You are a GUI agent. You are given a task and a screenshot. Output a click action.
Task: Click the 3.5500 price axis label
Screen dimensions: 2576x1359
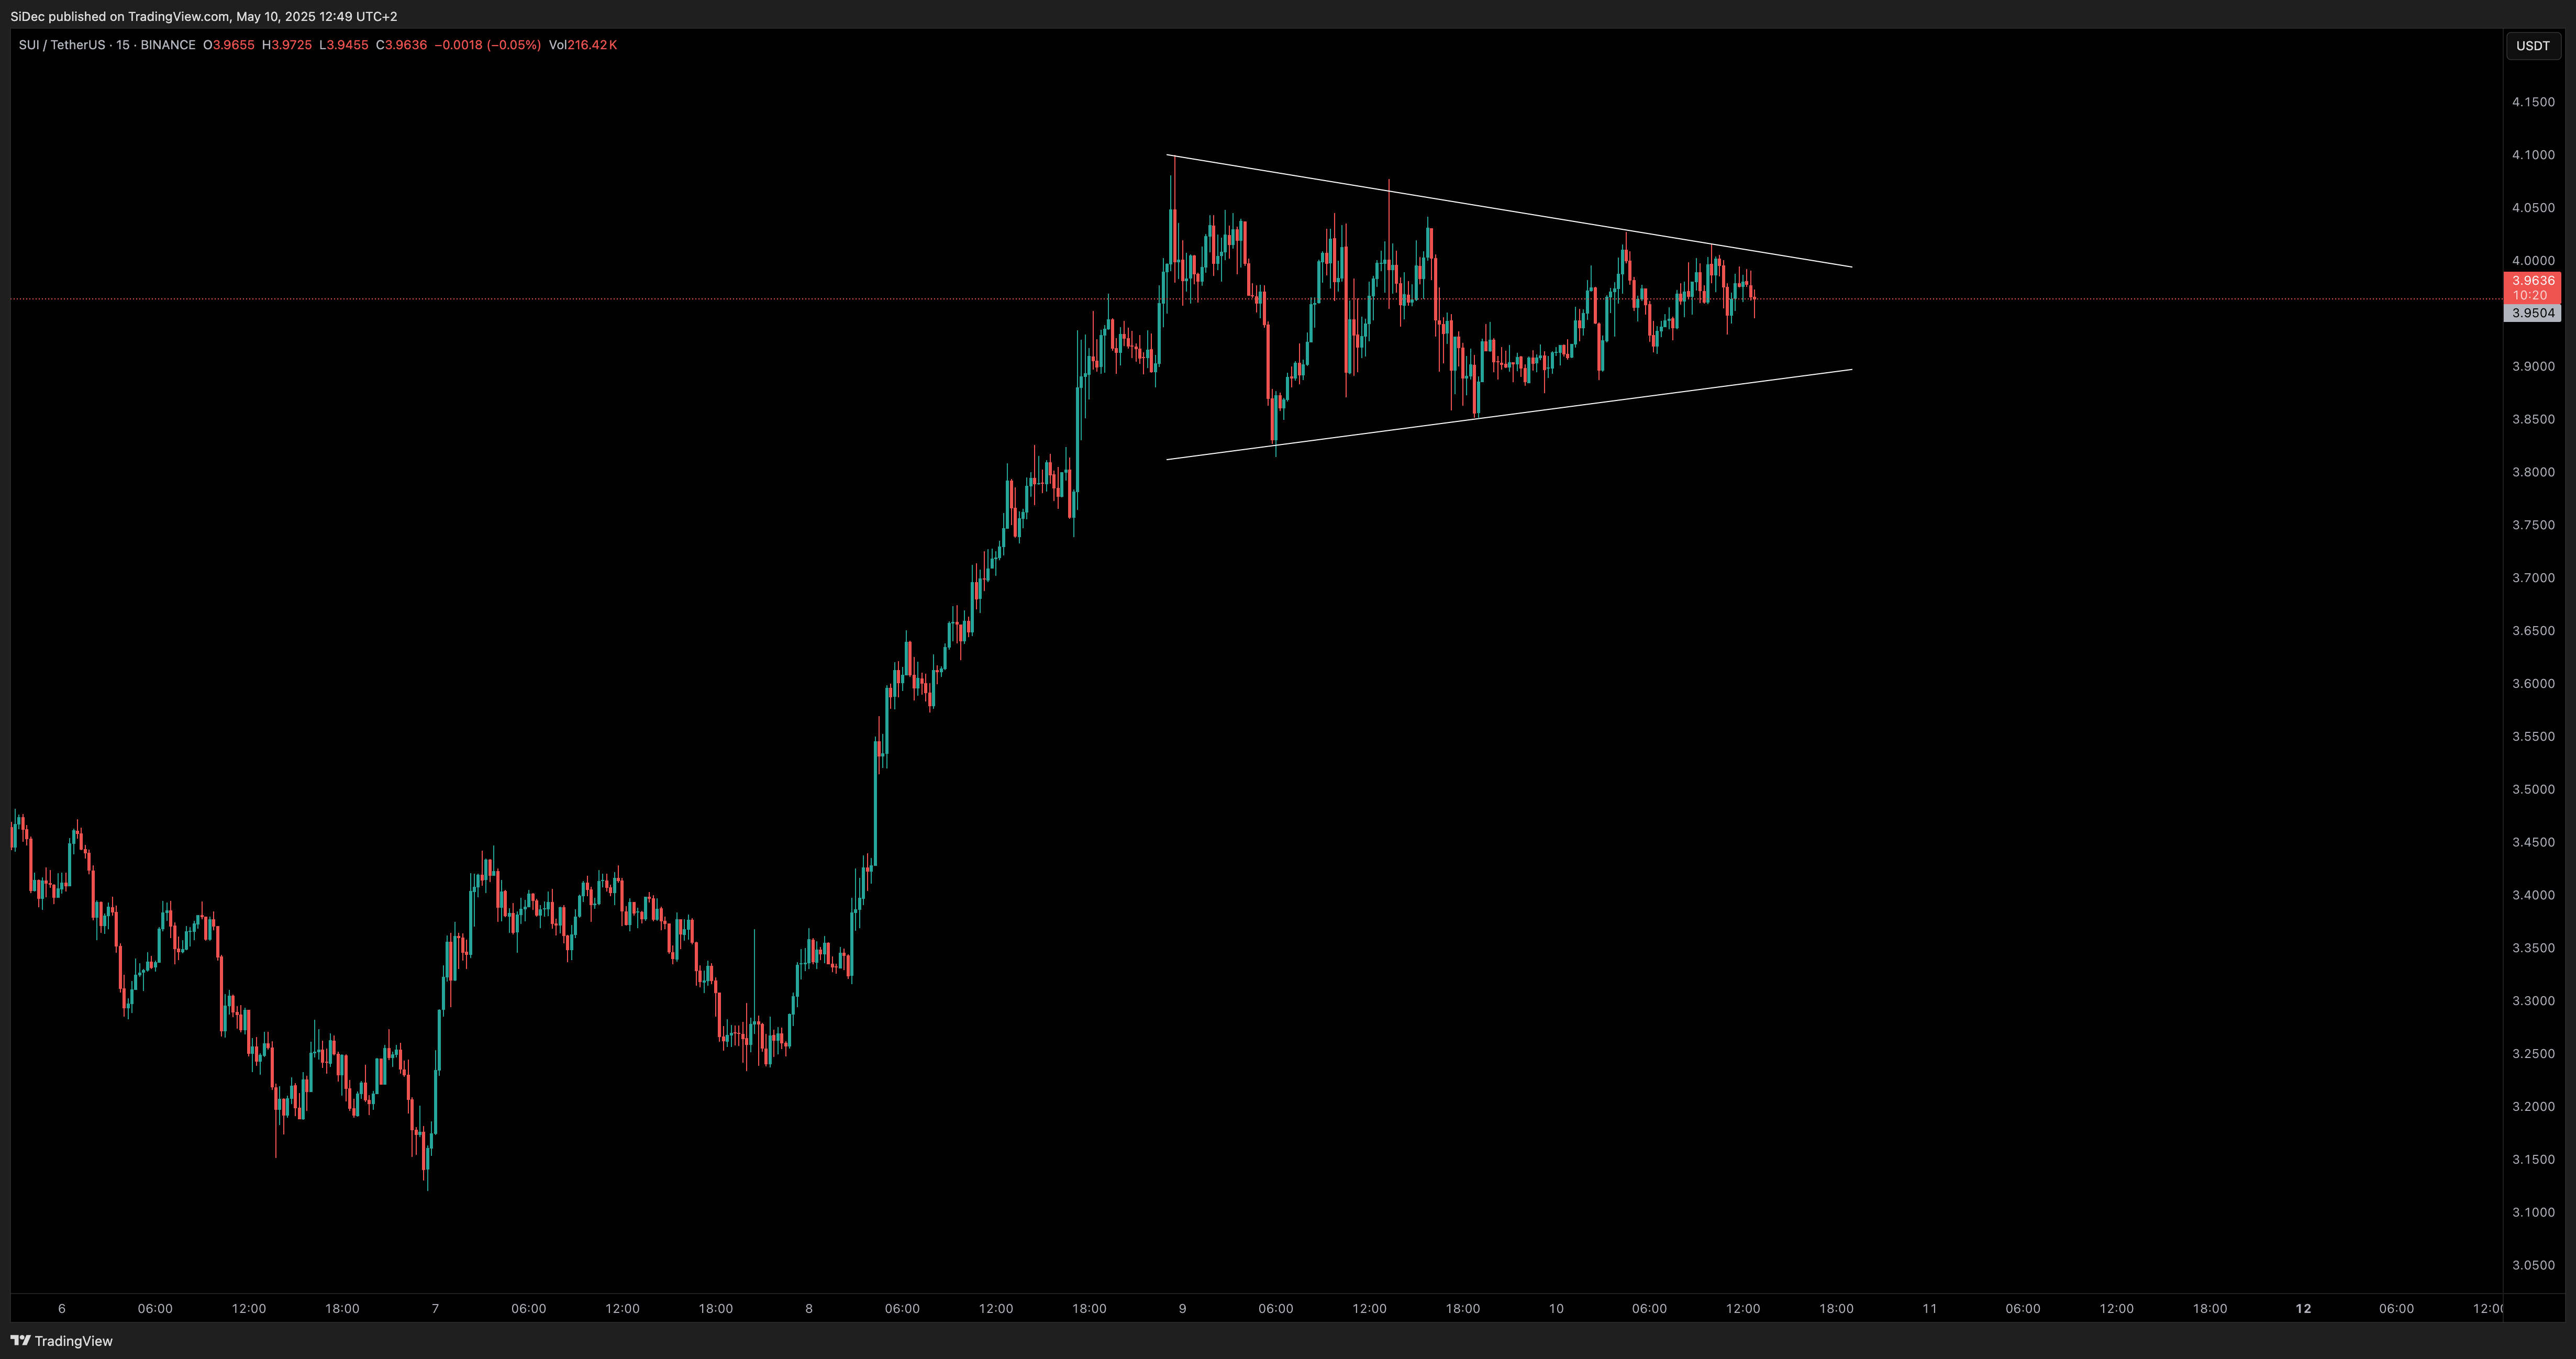tap(2533, 737)
